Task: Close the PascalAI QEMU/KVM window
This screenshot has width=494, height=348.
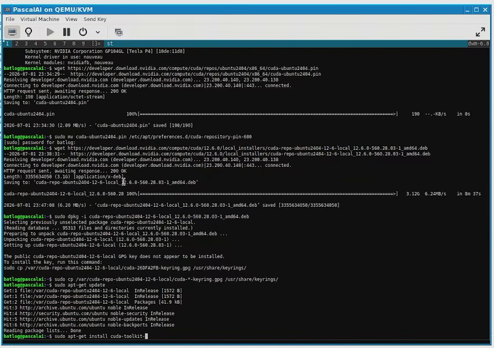Action: (x=485, y=10)
